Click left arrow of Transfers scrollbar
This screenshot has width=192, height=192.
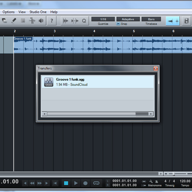click(x=45, y=114)
